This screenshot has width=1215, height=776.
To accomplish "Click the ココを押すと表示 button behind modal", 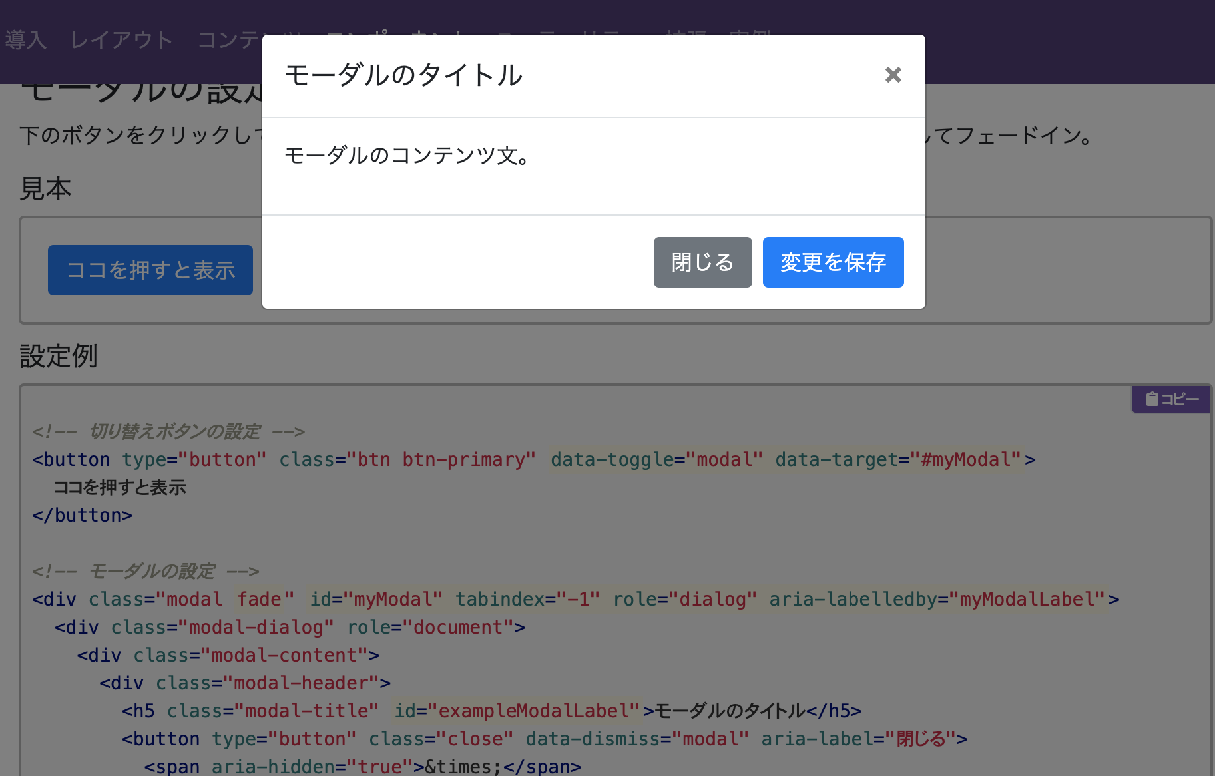I will point(150,270).
